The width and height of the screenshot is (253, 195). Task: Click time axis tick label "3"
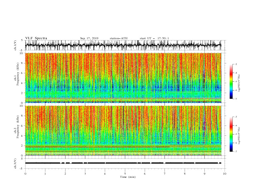tap(85, 174)
